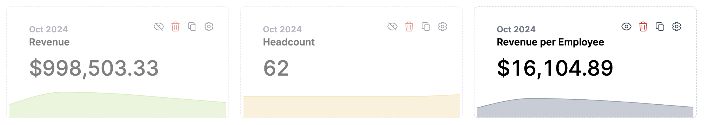This screenshot has width=704, height=125.
Task: Open Revenue per Employee settings gear
Action: tap(677, 27)
